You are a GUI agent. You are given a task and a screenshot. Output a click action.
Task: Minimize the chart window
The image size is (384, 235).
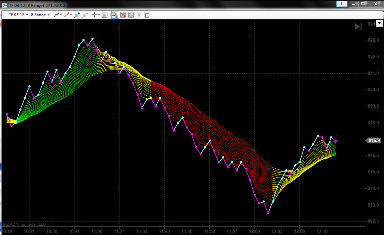354,4
